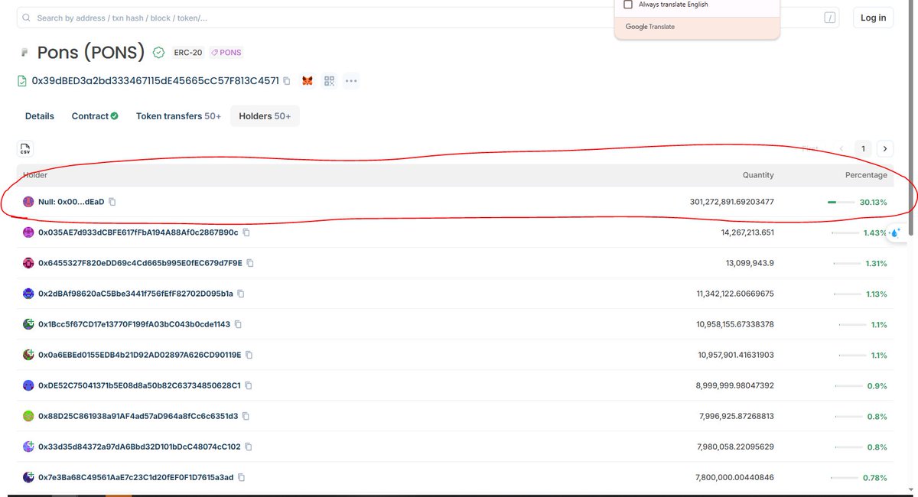Screen dimensions: 918x497
Task: Click the 0.78% percentage value
Action: pos(875,477)
